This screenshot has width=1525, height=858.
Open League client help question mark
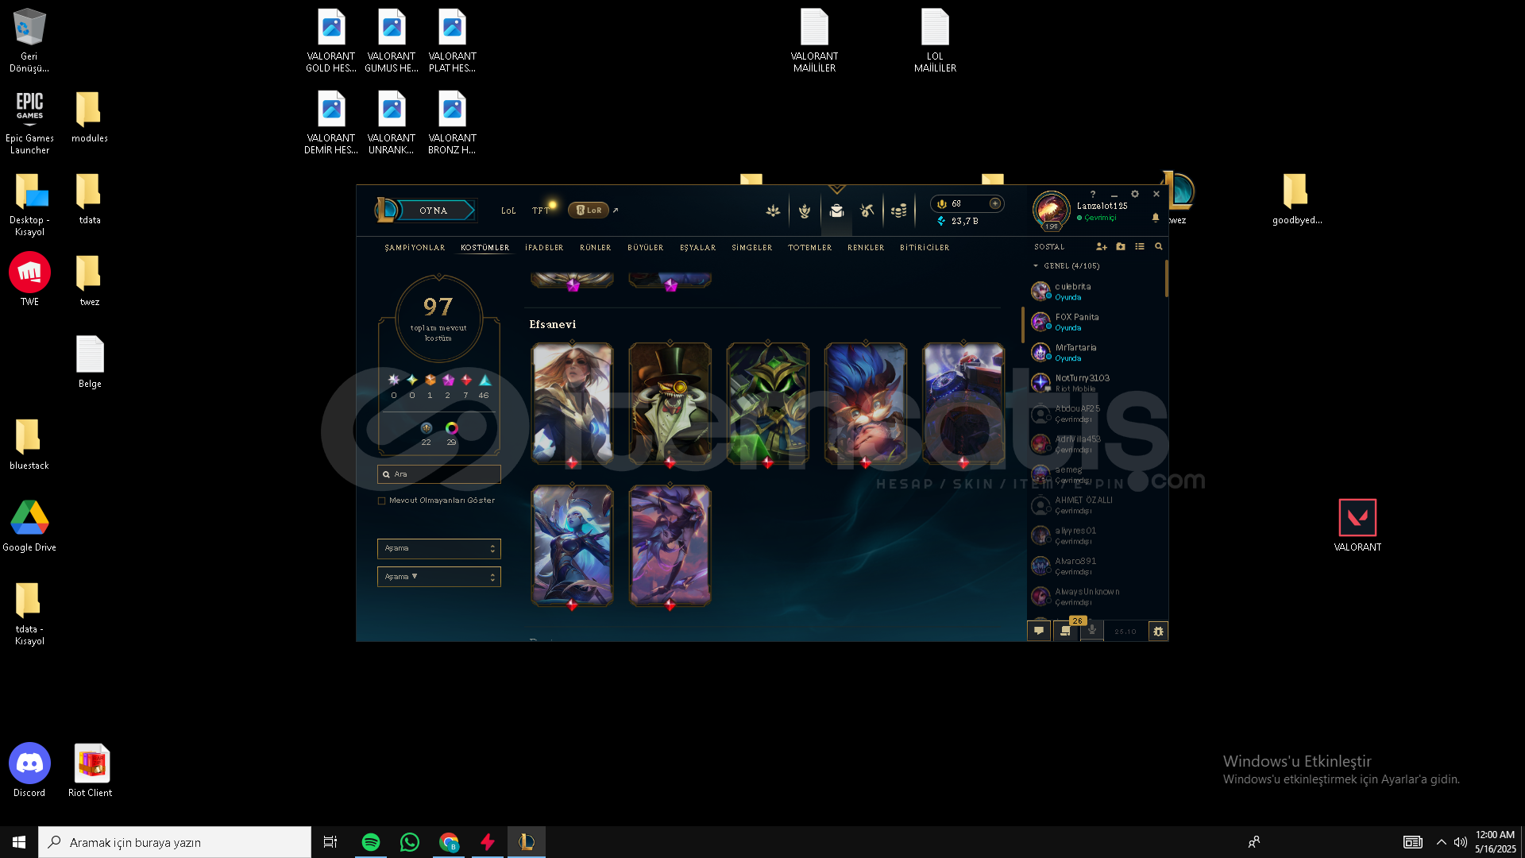(x=1093, y=194)
